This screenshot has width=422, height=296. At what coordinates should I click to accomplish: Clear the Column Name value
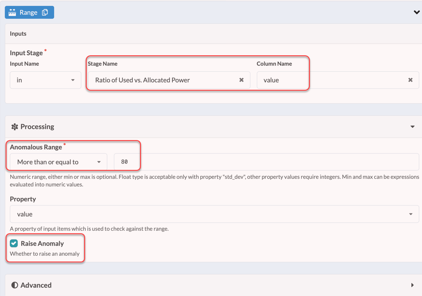[x=410, y=80]
